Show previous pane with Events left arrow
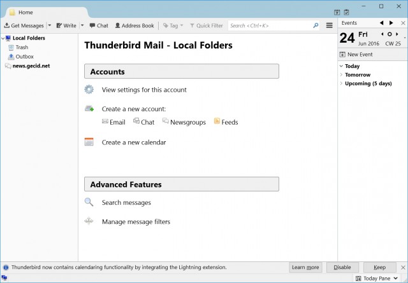The height and width of the screenshot is (283, 408). point(381,23)
